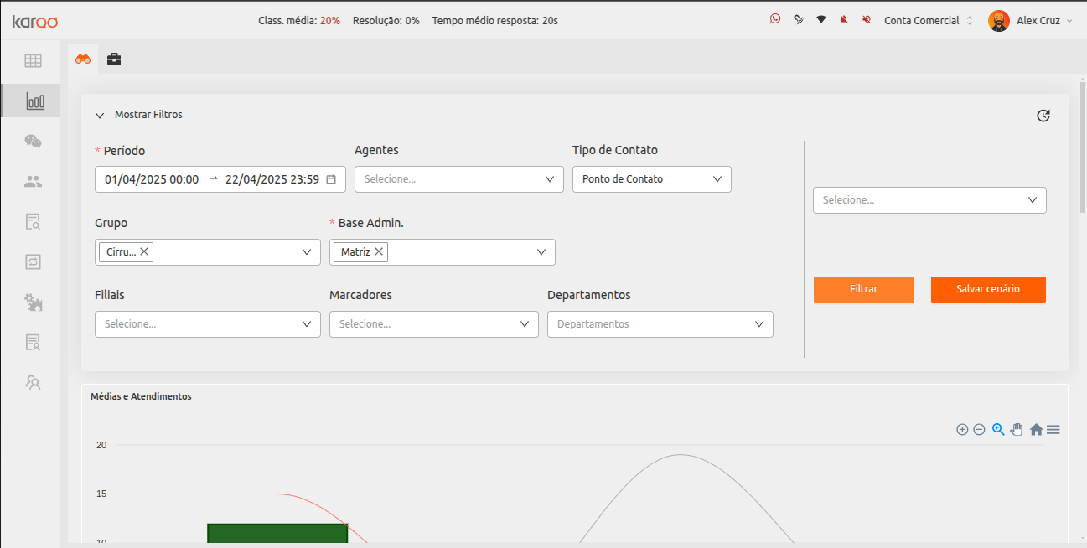Image resolution: width=1087 pixels, height=548 pixels.
Task: Open the document certificate sidebar icon
Action: click(33, 342)
